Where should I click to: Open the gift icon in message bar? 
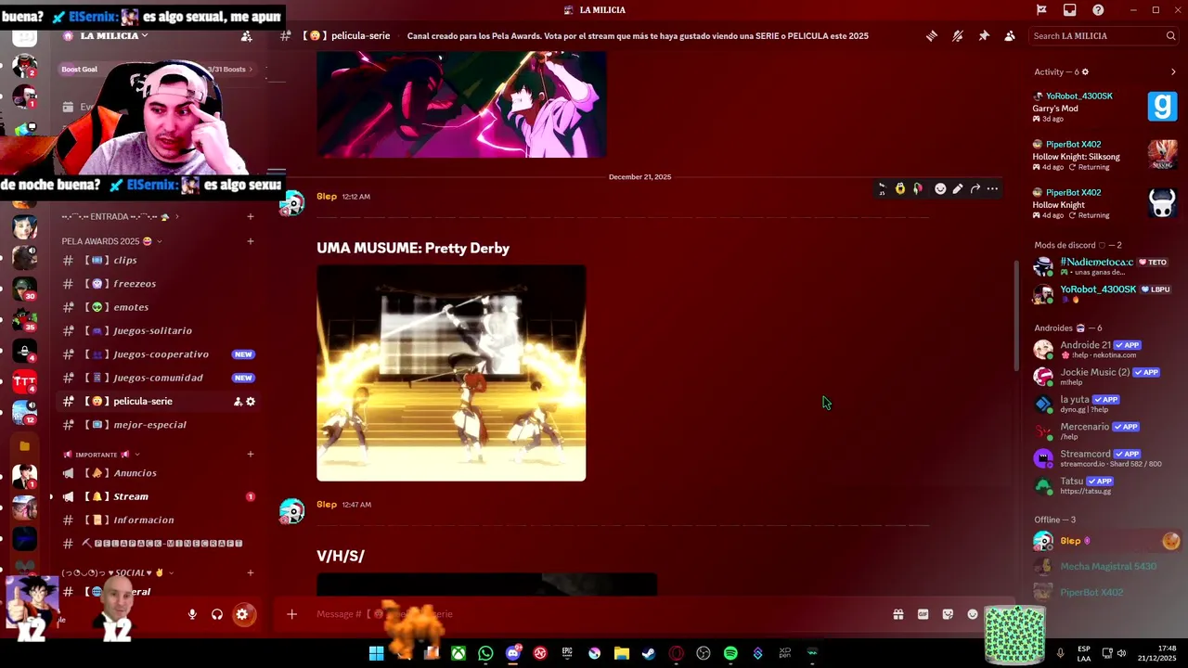click(x=898, y=614)
